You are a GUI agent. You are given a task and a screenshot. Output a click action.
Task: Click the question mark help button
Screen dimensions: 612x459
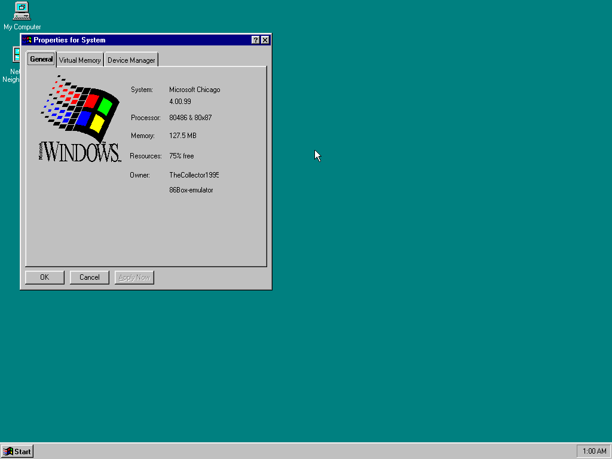(x=255, y=40)
